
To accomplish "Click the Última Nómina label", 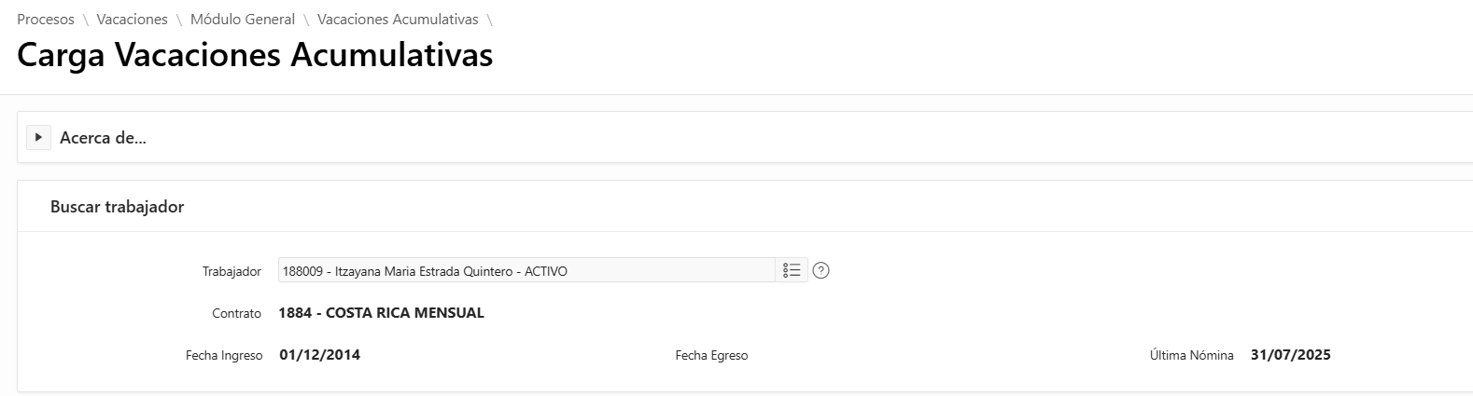I will tap(1191, 356).
